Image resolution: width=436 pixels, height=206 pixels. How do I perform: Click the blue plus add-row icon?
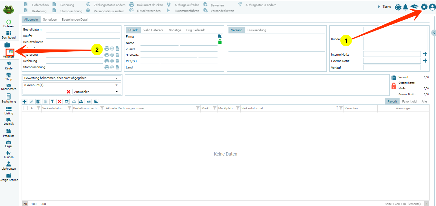coord(24,101)
